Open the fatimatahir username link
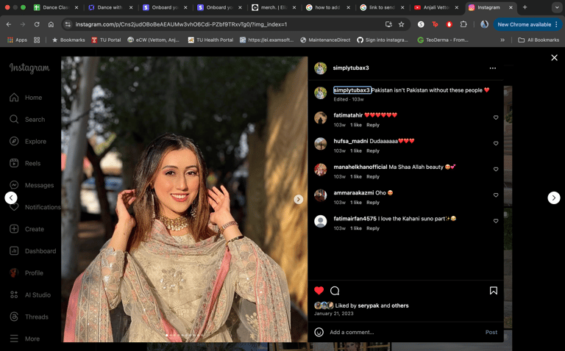The image size is (565, 351). point(348,115)
